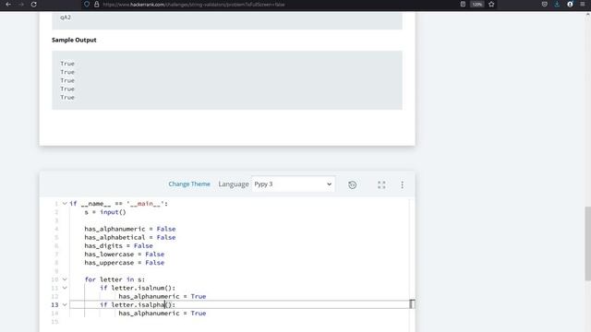Viewport: 591px width, 332px height.
Task: Toggle reader view icon in address bar
Action: (463, 4)
